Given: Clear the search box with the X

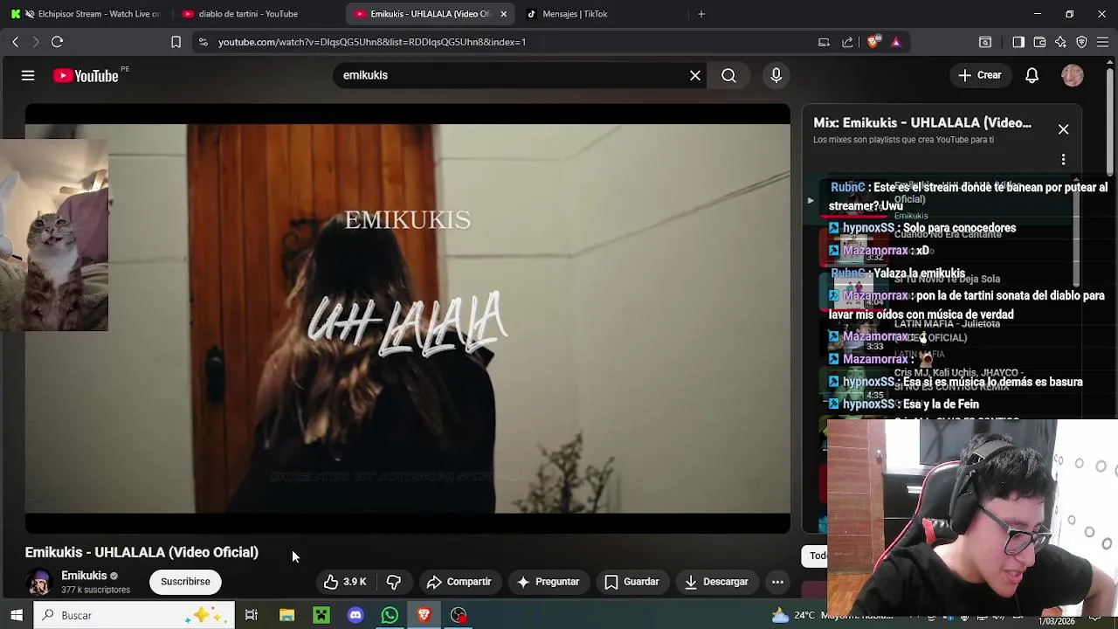Looking at the screenshot, I should tap(695, 76).
